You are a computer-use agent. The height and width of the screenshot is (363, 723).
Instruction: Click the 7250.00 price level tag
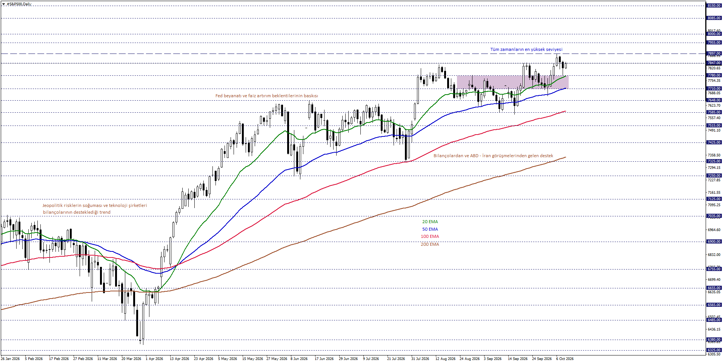pyautogui.click(x=714, y=176)
